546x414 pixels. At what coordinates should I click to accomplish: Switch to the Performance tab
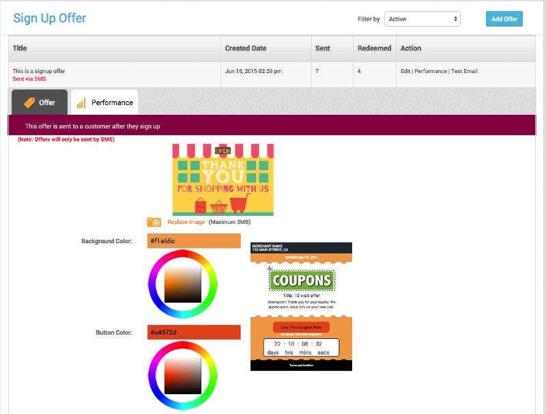tap(104, 102)
